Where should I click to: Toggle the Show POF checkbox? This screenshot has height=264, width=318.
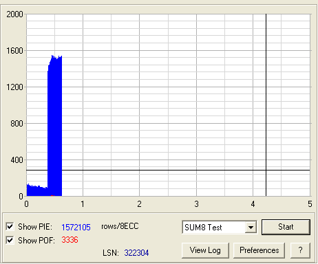[x=10, y=241]
